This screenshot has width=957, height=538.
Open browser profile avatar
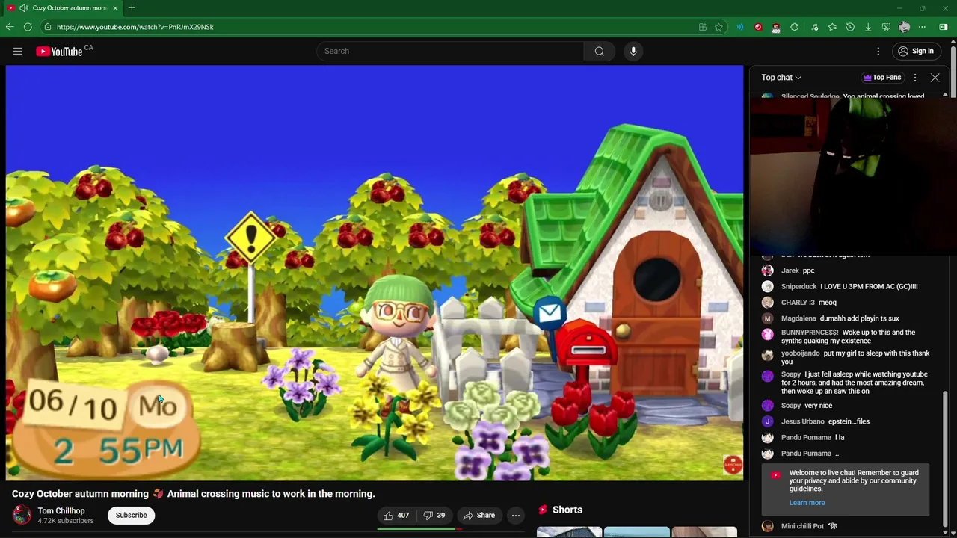[x=904, y=27]
